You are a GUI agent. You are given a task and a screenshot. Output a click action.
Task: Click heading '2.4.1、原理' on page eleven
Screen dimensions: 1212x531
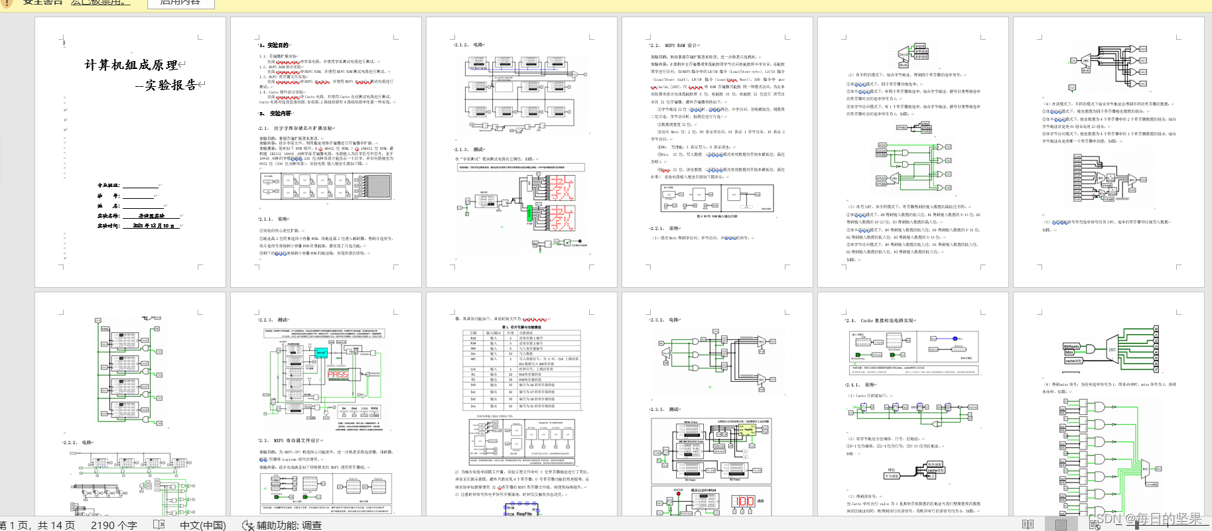[x=861, y=384]
